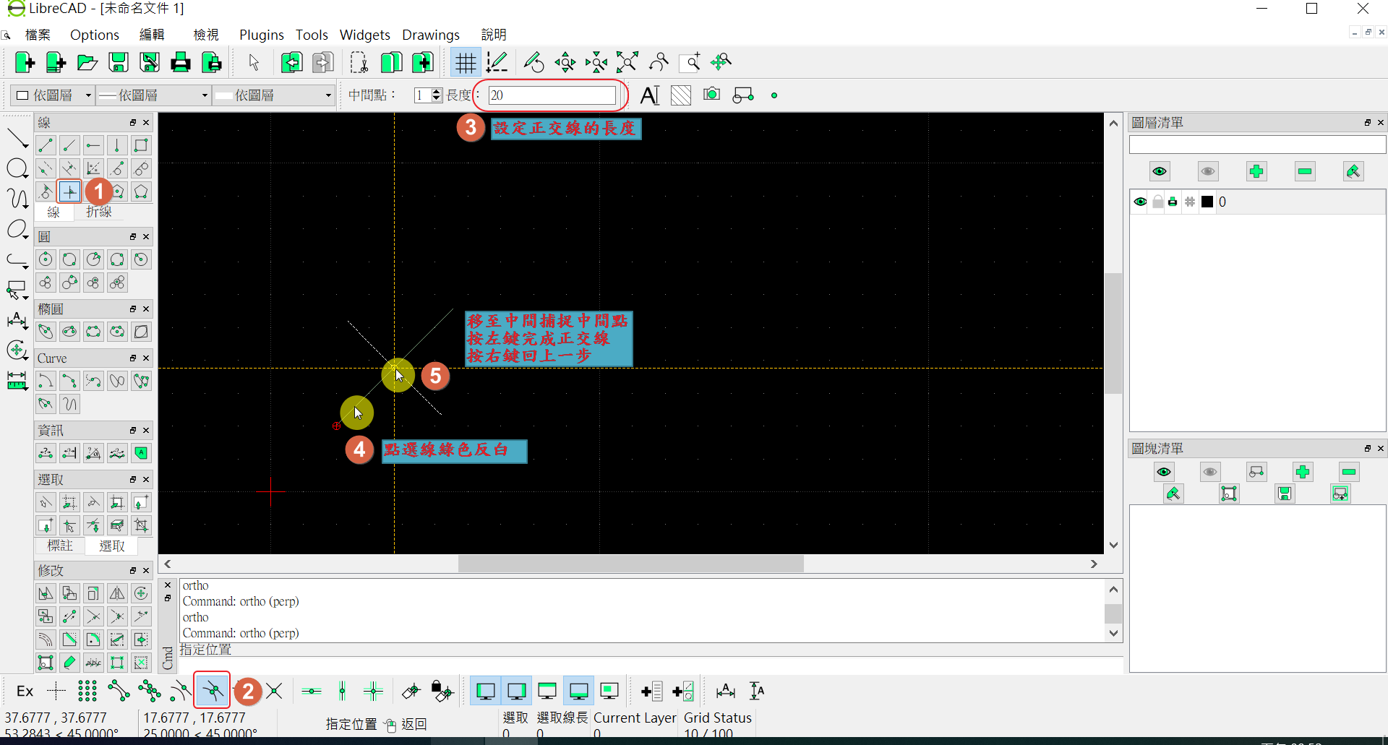Click the canvas vertical scrollbar
Image resolution: width=1388 pixels, height=745 pixels.
click(x=1113, y=334)
